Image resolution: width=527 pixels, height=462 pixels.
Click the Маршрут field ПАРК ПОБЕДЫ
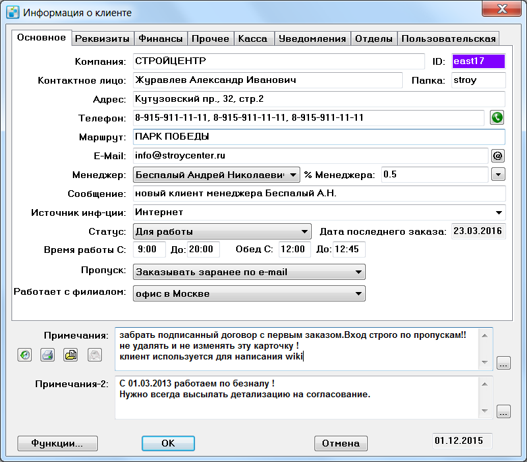[x=319, y=137]
